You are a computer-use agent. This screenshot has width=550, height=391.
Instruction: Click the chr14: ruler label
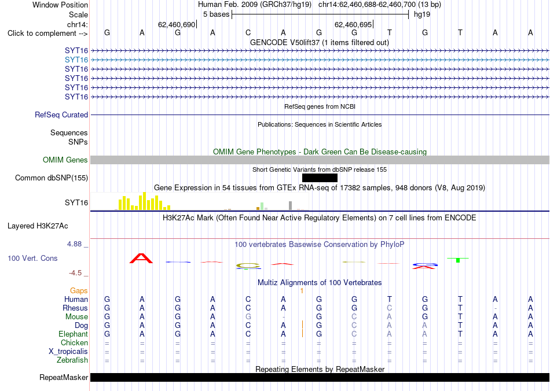(x=78, y=24)
